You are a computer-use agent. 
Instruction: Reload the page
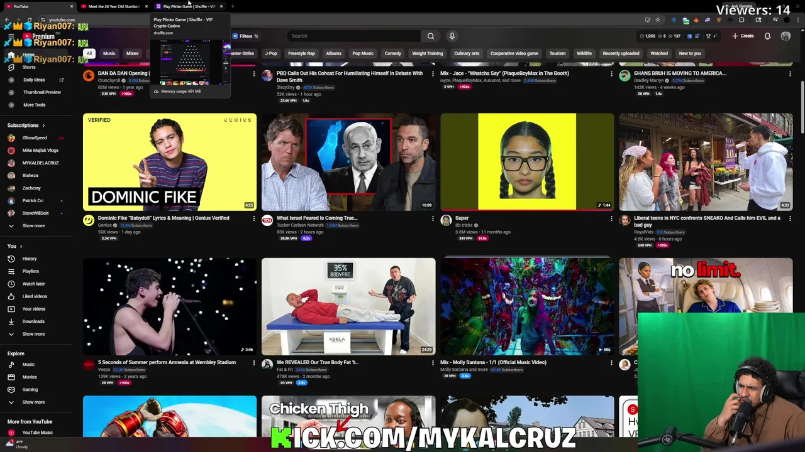coord(29,19)
